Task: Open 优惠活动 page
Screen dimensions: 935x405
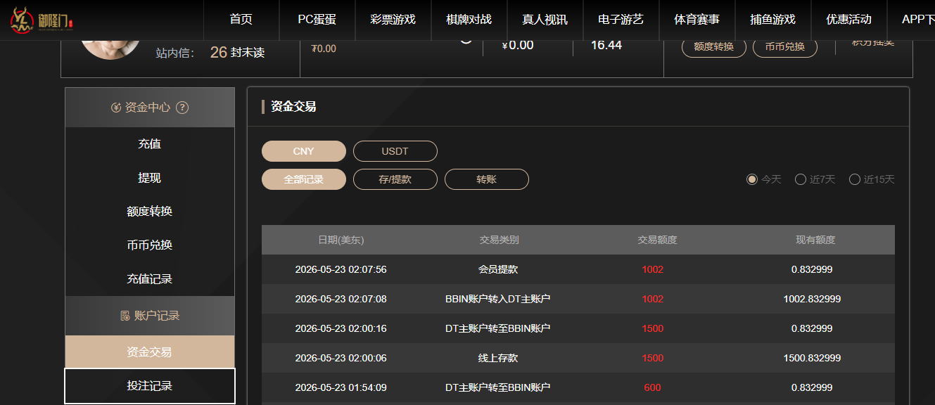Action: point(849,20)
